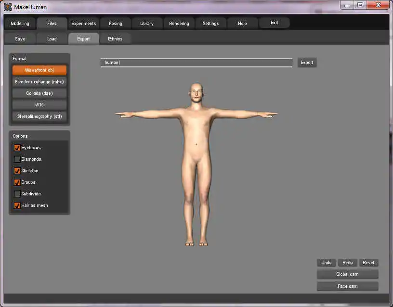
Task: Click the Reset button
Action: point(368,263)
